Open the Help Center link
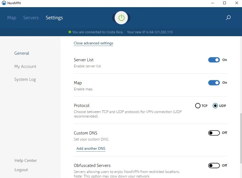 [x=26, y=161]
